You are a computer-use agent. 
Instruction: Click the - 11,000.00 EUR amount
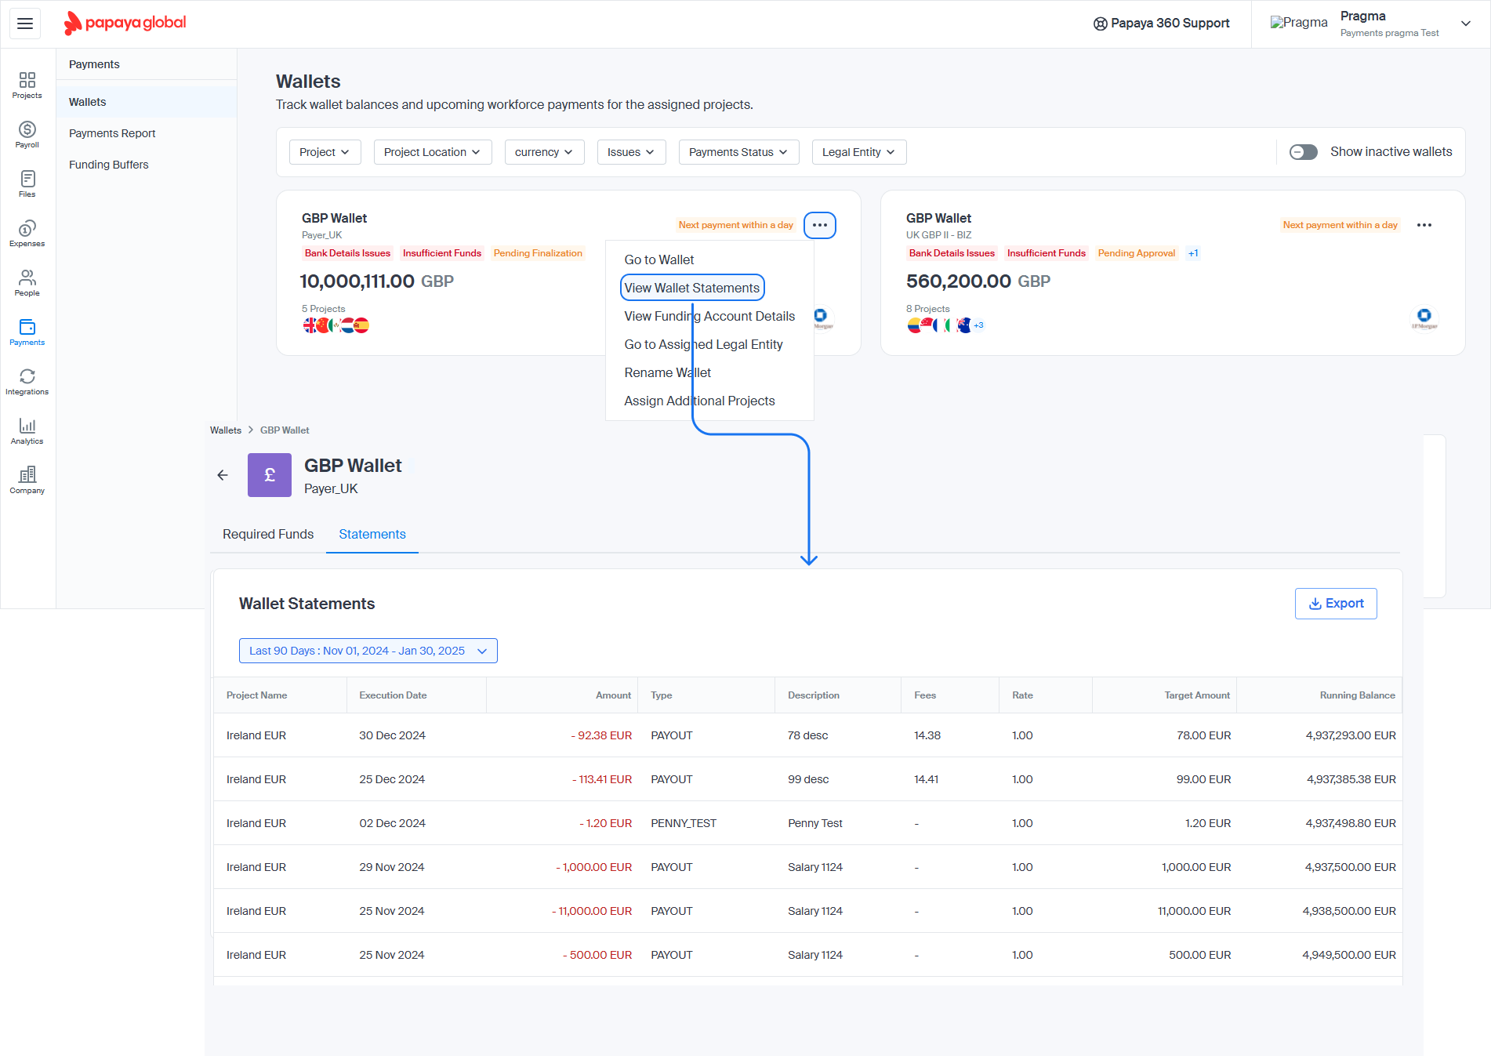tap(592, 911)
